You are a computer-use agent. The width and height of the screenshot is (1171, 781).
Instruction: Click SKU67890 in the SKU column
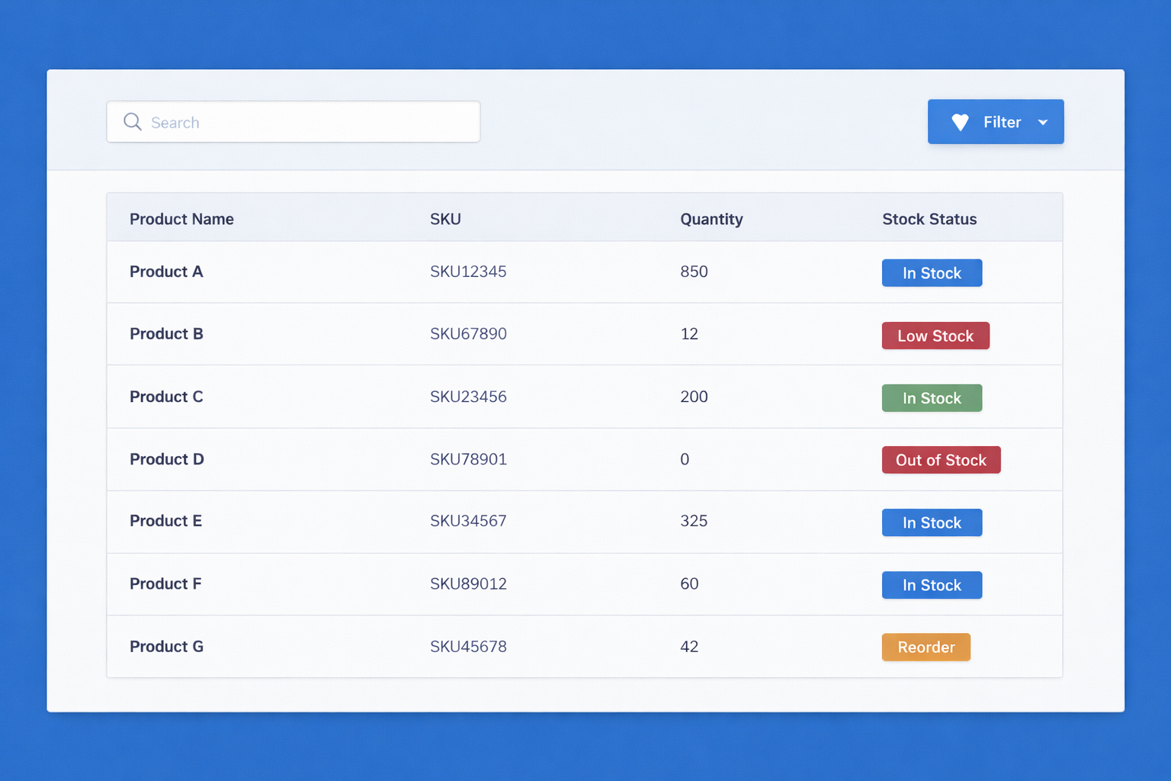pos(468,334)
